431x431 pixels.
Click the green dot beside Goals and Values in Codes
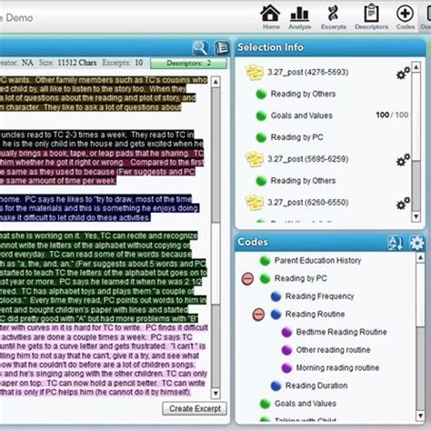[265, 404]
